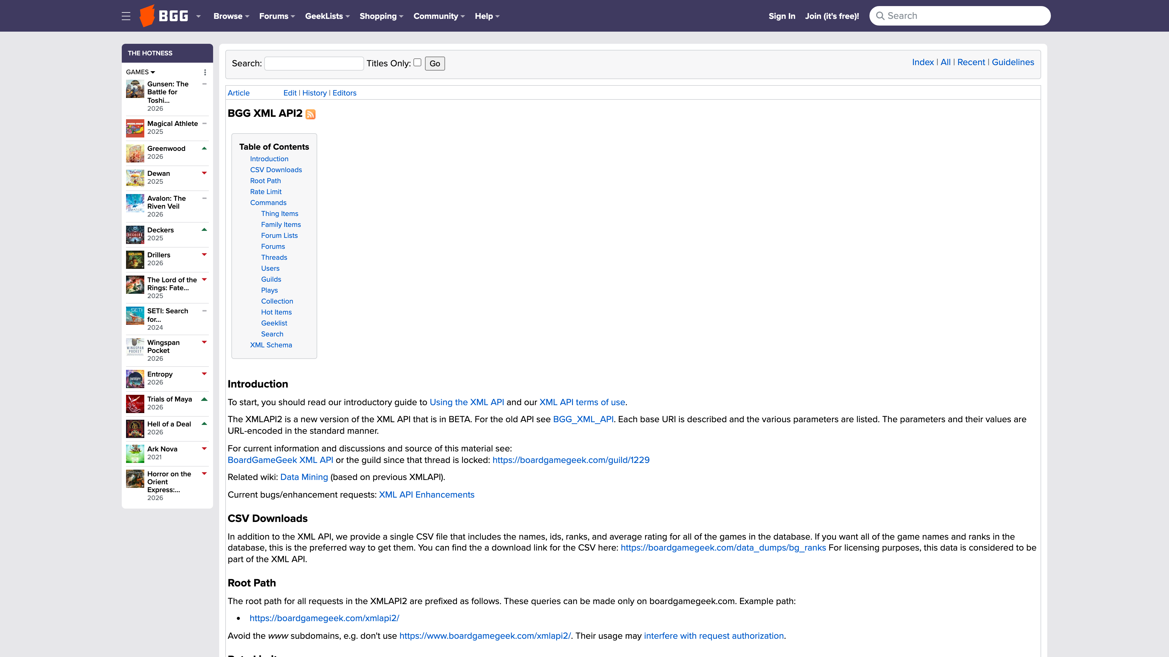Open XML API Enhancements link
The width and height of the screenshot is (1169, 657).
click(x=427, y=495)
